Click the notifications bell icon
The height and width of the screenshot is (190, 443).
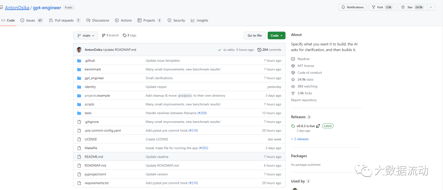[344, 7]
